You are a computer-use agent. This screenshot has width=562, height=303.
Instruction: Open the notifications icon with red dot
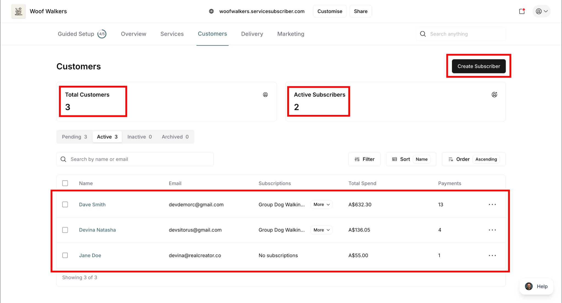522,11
